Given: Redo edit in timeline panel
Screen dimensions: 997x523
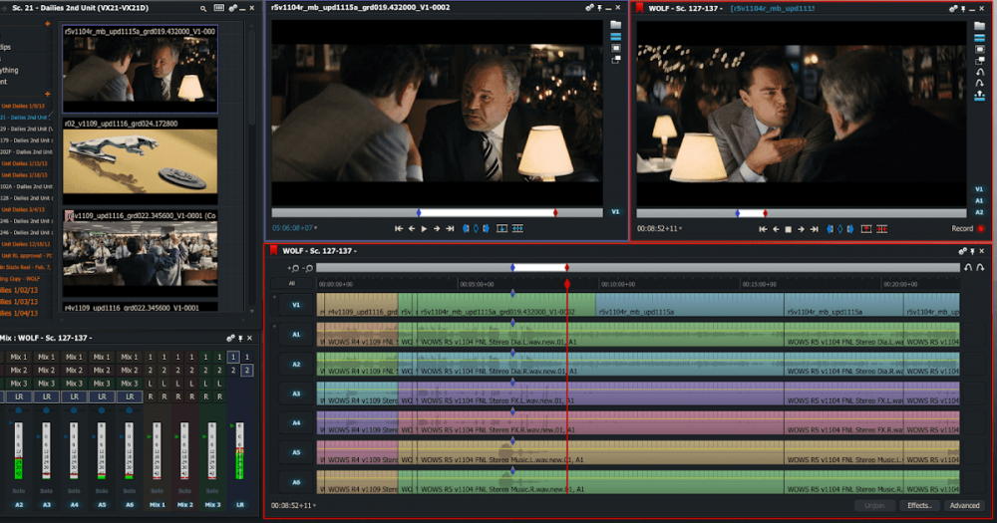Looking at the screenshot, I should pyautogui.click(x=980, y=268).
